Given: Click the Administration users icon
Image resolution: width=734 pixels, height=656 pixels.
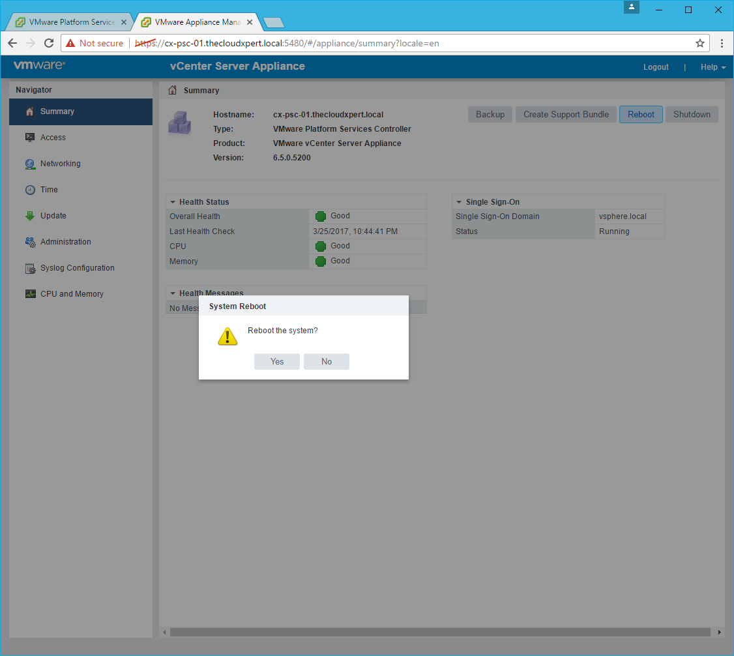Looking at the screenshot, I should point(29,242).
